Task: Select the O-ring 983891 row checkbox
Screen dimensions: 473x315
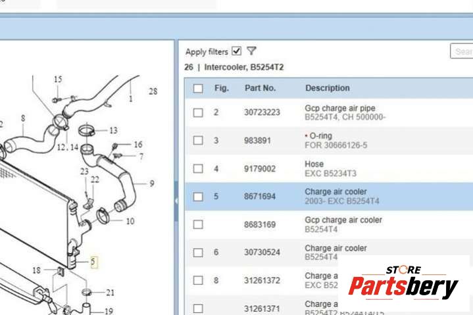Action: tap(198, 141)
